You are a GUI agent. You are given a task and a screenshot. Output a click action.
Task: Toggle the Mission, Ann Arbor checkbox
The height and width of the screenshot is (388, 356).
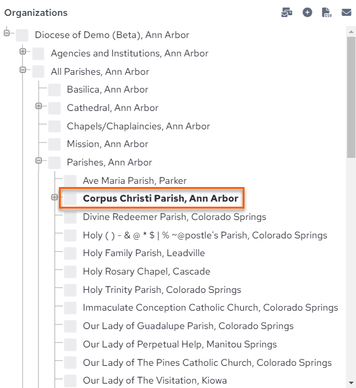pos(54,145)
